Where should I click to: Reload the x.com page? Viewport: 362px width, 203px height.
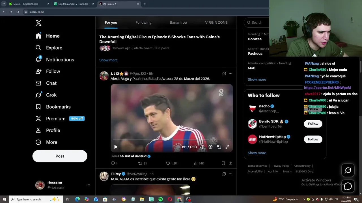[18, 12]
